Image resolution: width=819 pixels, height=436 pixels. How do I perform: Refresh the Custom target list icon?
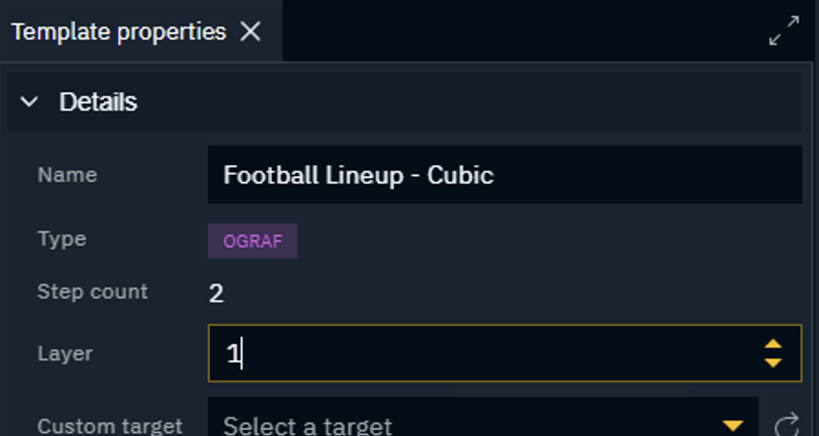786,424
